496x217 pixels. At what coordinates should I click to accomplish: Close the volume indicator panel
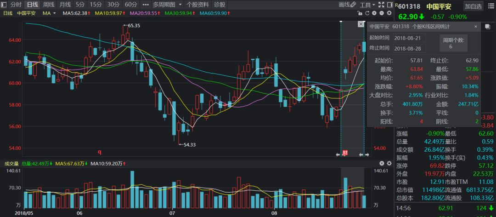point(382,163)
